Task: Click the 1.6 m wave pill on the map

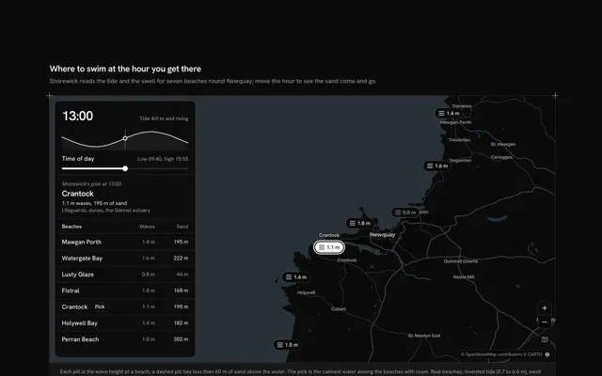Action: pyautogui.click(x=436, y=165)
